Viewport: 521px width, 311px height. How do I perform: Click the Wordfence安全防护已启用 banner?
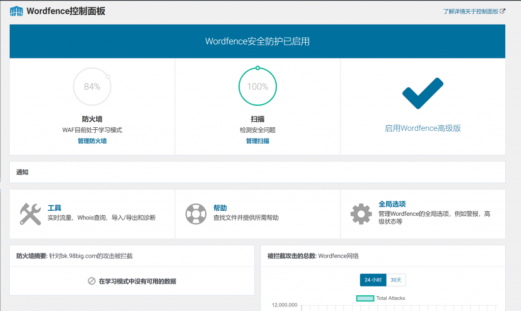click(x=257, y=41)
